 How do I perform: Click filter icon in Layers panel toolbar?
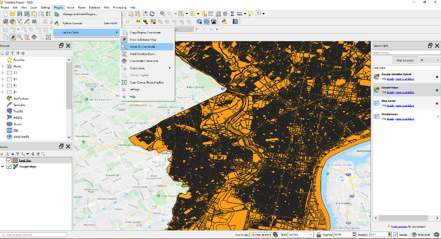pyautogui.click(x=18, y=154)
